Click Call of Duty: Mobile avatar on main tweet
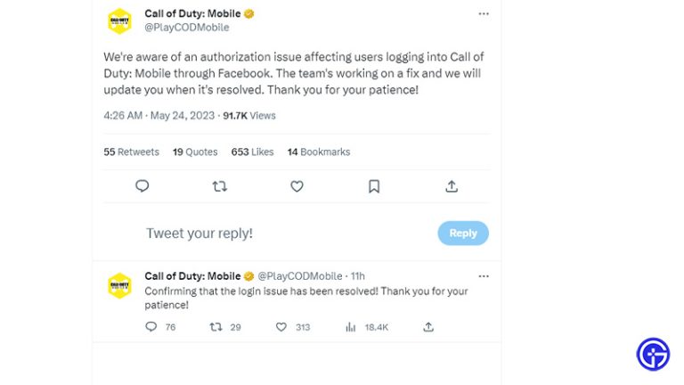The width and height of the screenshot is (684, 385). click(x=119, y=20)
